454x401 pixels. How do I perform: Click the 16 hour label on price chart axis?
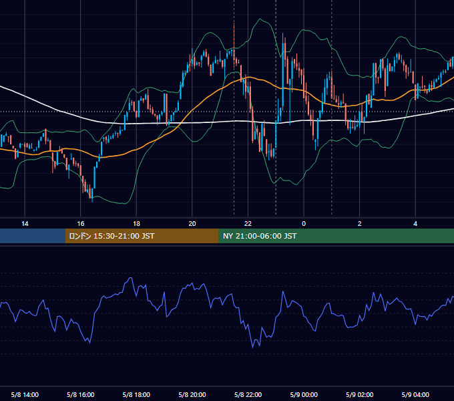tap(81, 224)
